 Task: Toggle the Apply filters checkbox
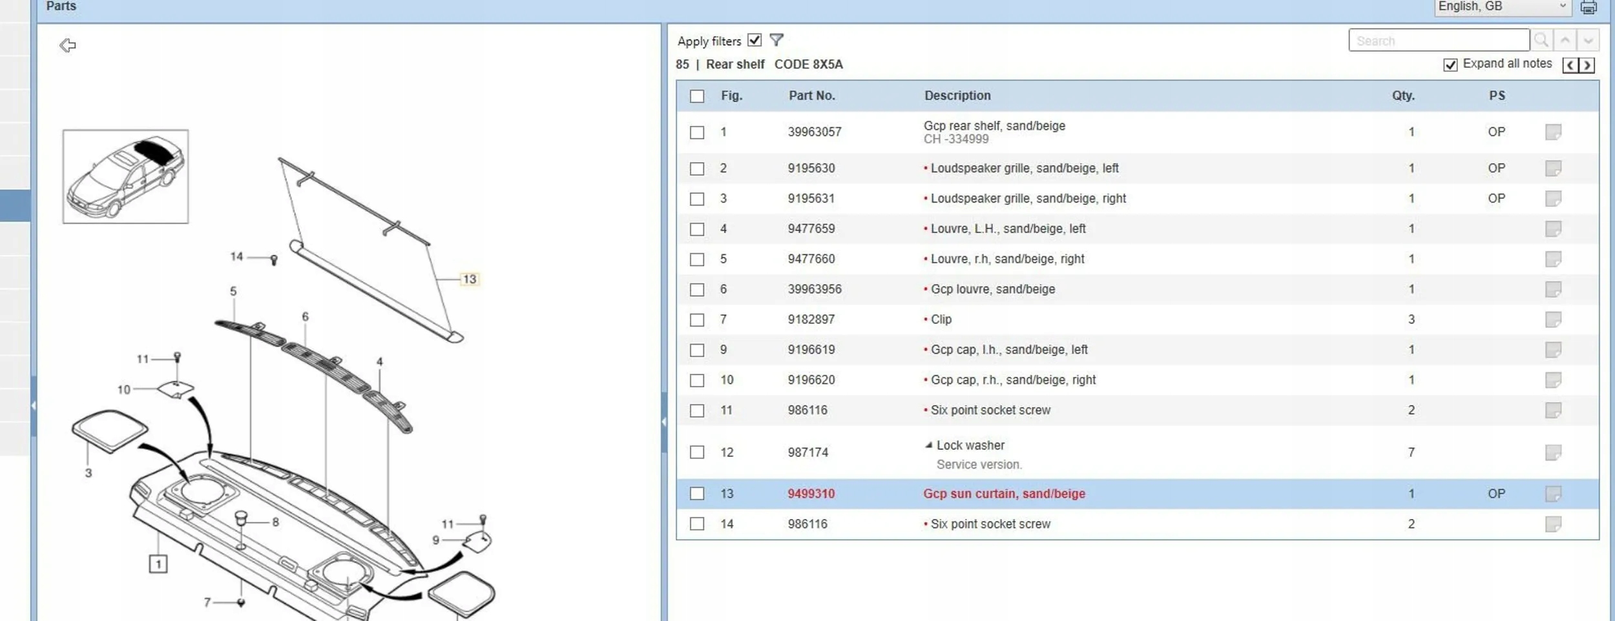tap(754, 40)
